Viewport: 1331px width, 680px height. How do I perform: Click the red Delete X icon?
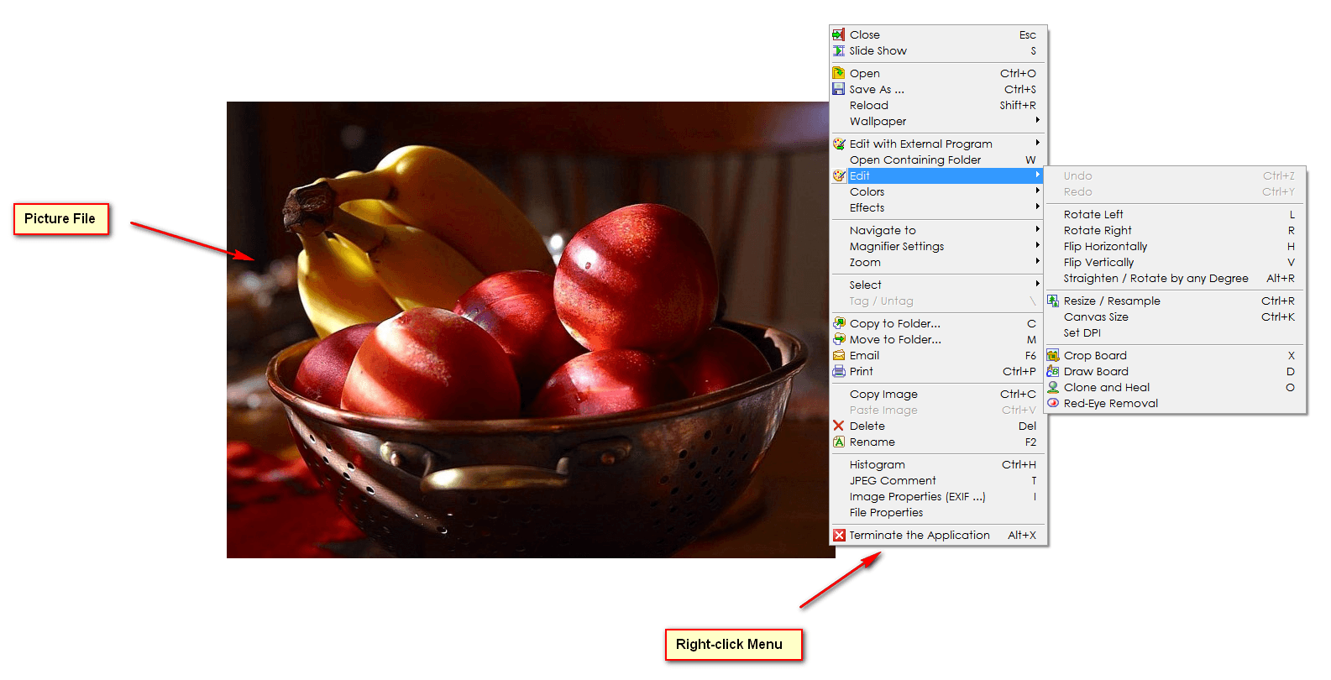[838, 426]
